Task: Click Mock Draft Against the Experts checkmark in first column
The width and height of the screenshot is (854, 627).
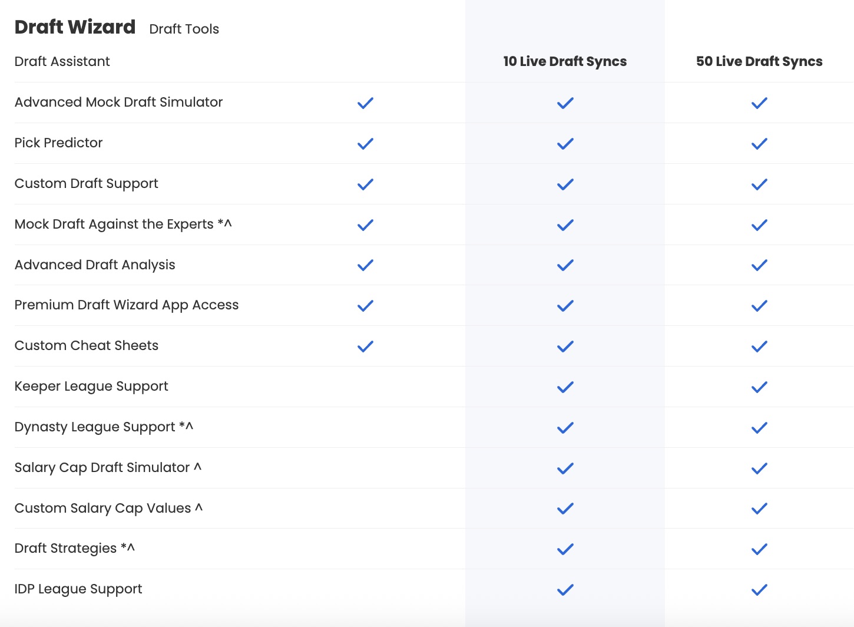Action: point(365,225)
